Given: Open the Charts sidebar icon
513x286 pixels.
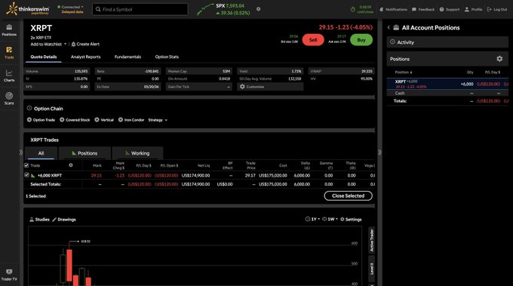Looking at the screenshot, I should (9, 75).
